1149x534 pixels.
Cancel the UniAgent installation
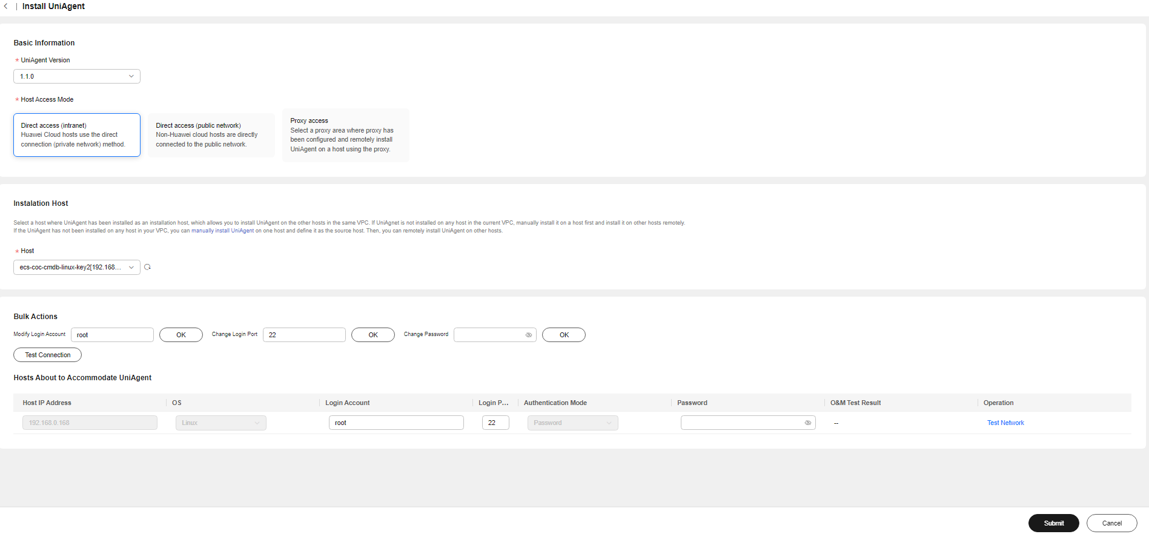[1112, 523]
